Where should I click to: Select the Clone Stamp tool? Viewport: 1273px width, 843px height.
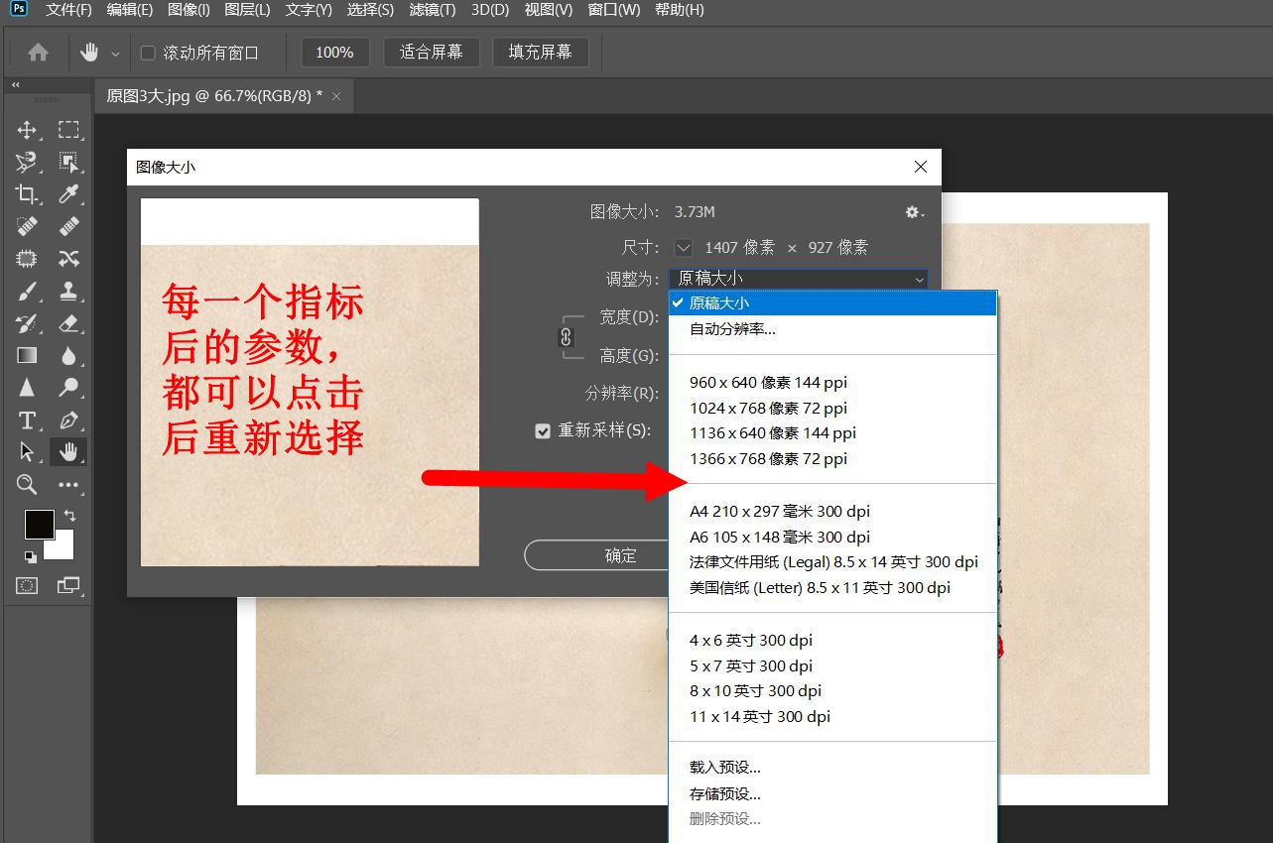point(69,291)
